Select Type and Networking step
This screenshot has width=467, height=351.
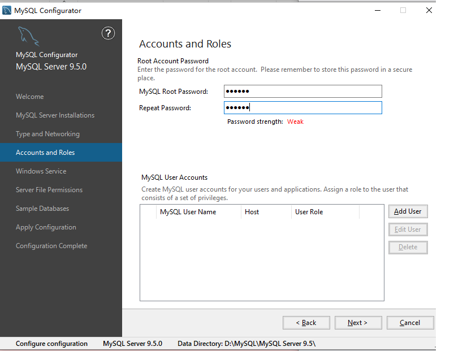(x=47, y=134)
